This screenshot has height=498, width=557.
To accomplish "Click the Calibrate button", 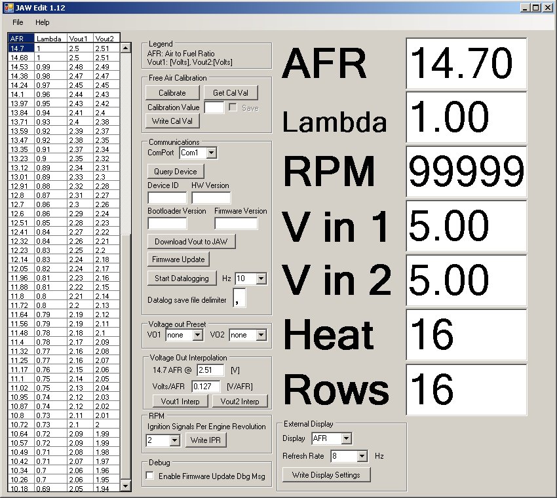I will (x=172, y=92).
